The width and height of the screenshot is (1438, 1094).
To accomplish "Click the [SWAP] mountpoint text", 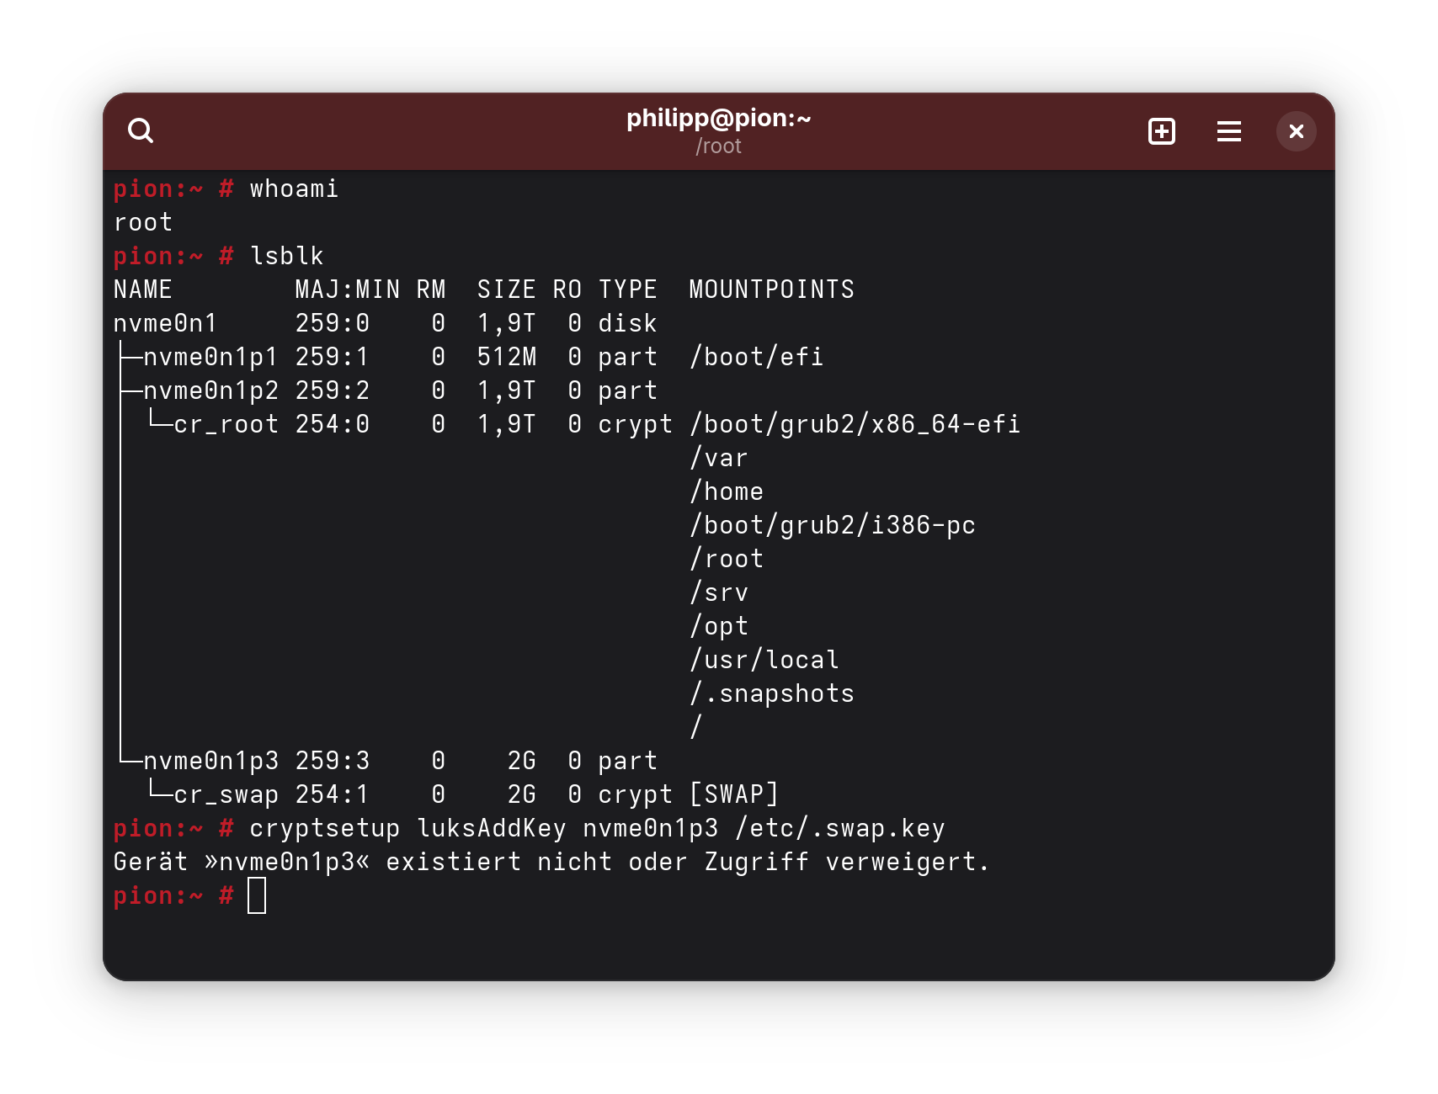I will (733, 794).
